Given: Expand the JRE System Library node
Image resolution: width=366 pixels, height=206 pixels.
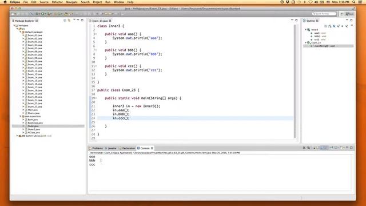Looking at the screenshot, I should (x=17, y=136).
